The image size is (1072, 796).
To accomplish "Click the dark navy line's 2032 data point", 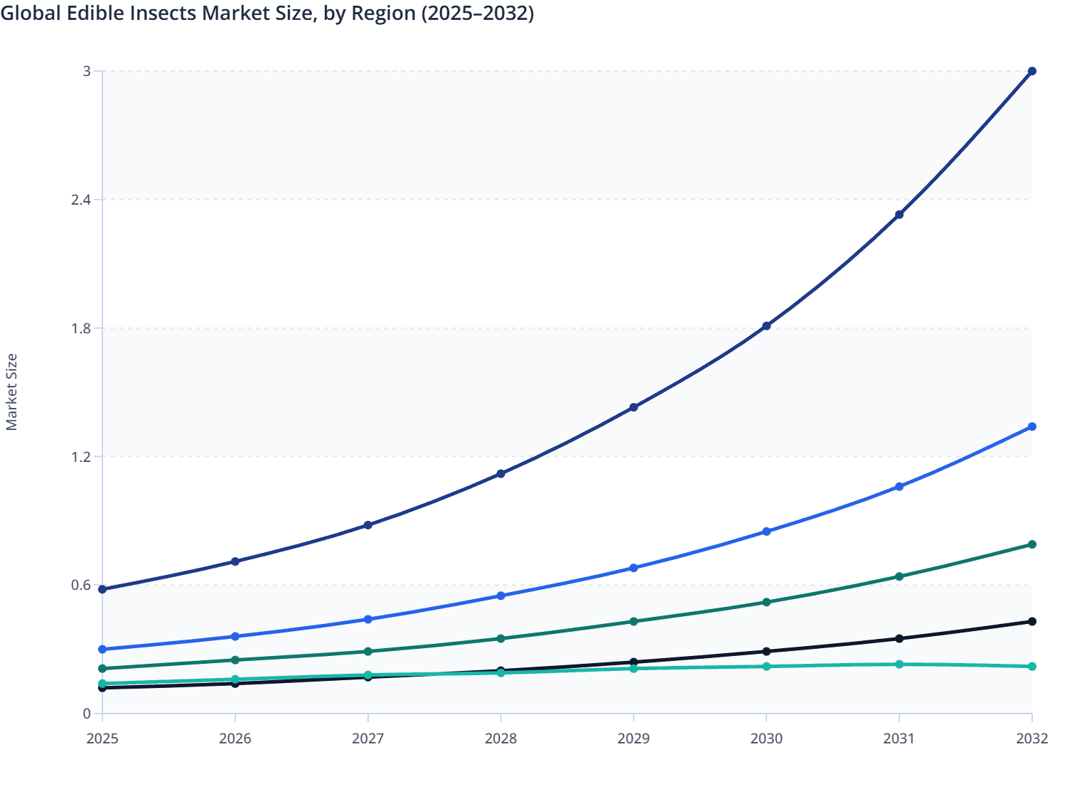I will click(1031, 71).
